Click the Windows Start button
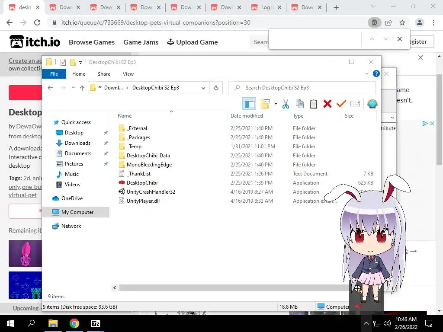 coord(10,323)
